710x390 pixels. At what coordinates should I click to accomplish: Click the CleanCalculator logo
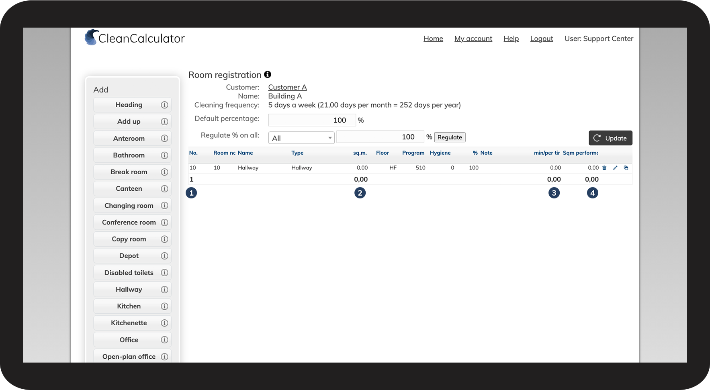(135, 38)
